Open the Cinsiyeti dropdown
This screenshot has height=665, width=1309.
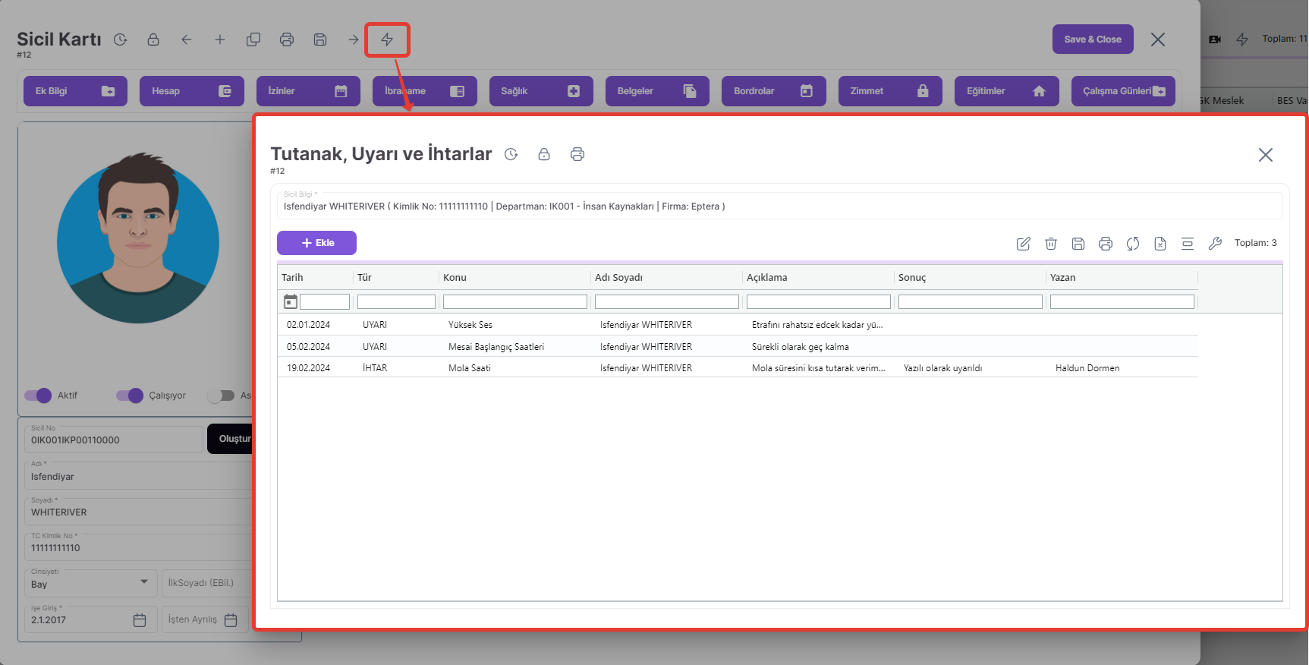click(x=143, y=582)
